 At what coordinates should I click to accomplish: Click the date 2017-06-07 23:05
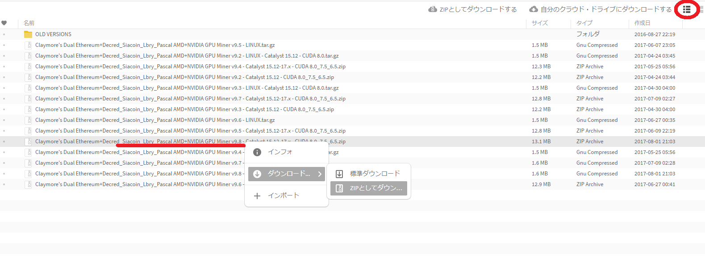click(x=655, y=45)
